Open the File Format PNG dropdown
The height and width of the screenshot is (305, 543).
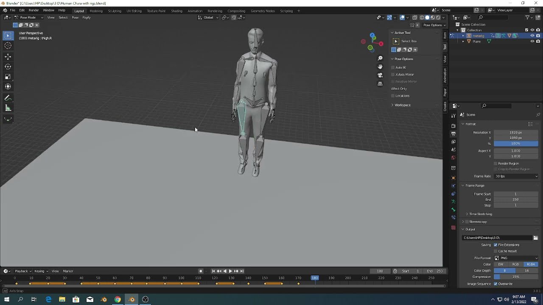516,258
